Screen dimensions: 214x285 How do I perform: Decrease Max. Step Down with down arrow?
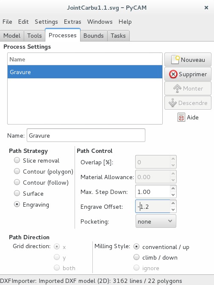pos(173,195)
